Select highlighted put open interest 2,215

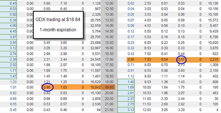[x=214, y=59]
